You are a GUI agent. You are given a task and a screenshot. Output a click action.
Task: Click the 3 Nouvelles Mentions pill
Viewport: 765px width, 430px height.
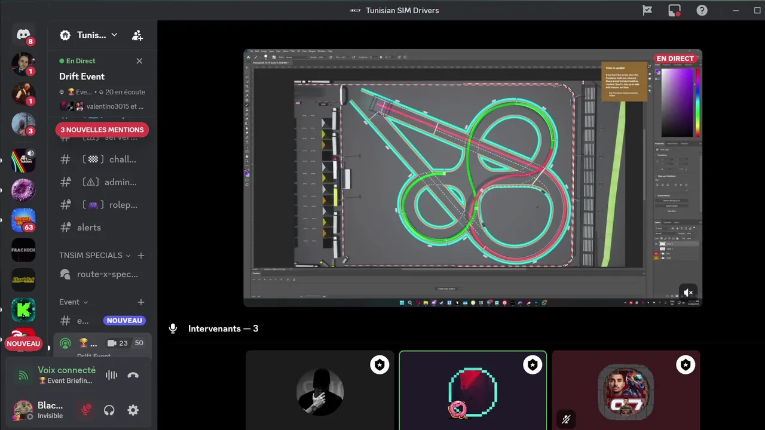102,130
